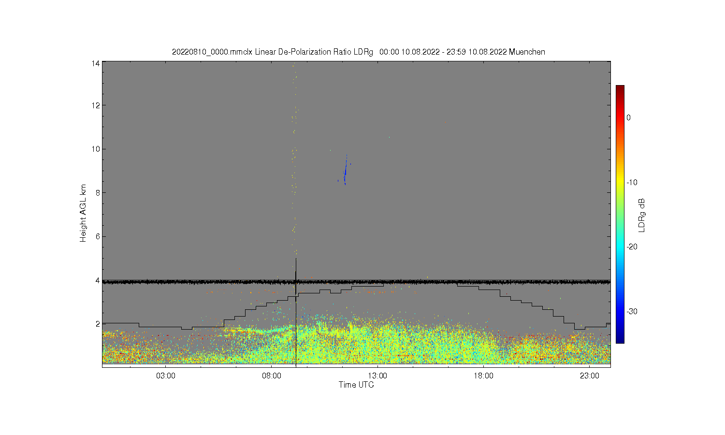Click the 2 km height tick label
This screenshot has width=725, height=435.
tap(98, 324)
